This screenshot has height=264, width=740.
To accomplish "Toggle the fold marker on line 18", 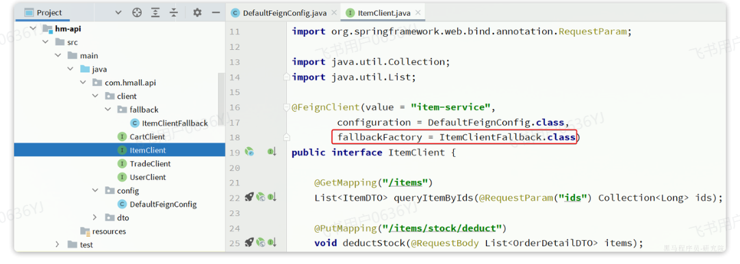I will pos(286,137).
